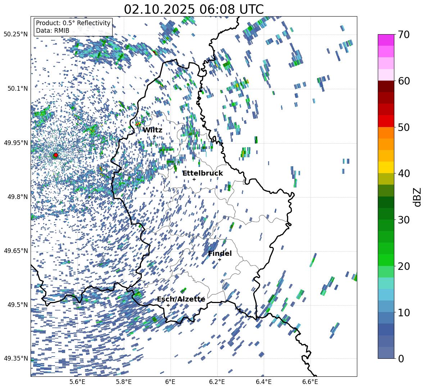Click the 6°E longitude label
Viewport: 426px width, 389px height.
[170, 382]
